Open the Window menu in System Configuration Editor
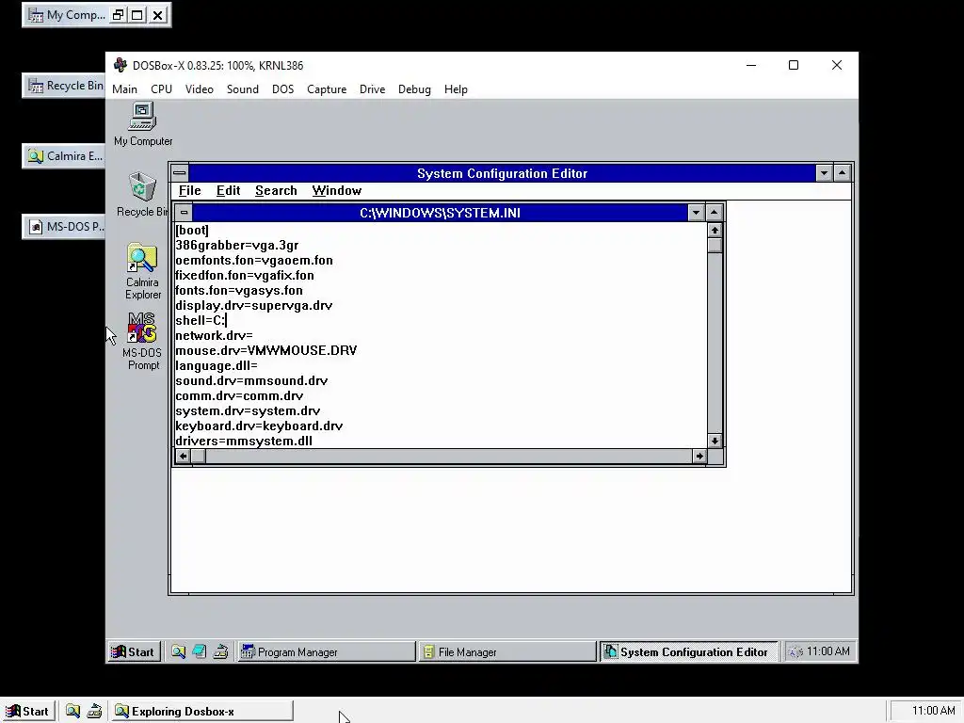 click(337, 190)
